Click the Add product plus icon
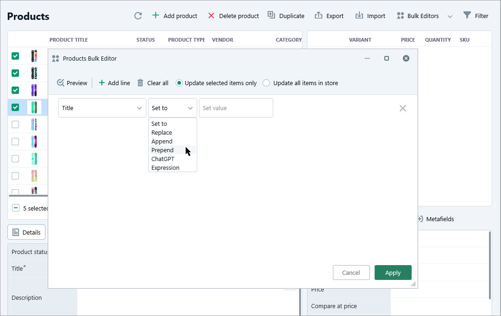The height and width of the screenshot is (316, 501). pos(155,15)
